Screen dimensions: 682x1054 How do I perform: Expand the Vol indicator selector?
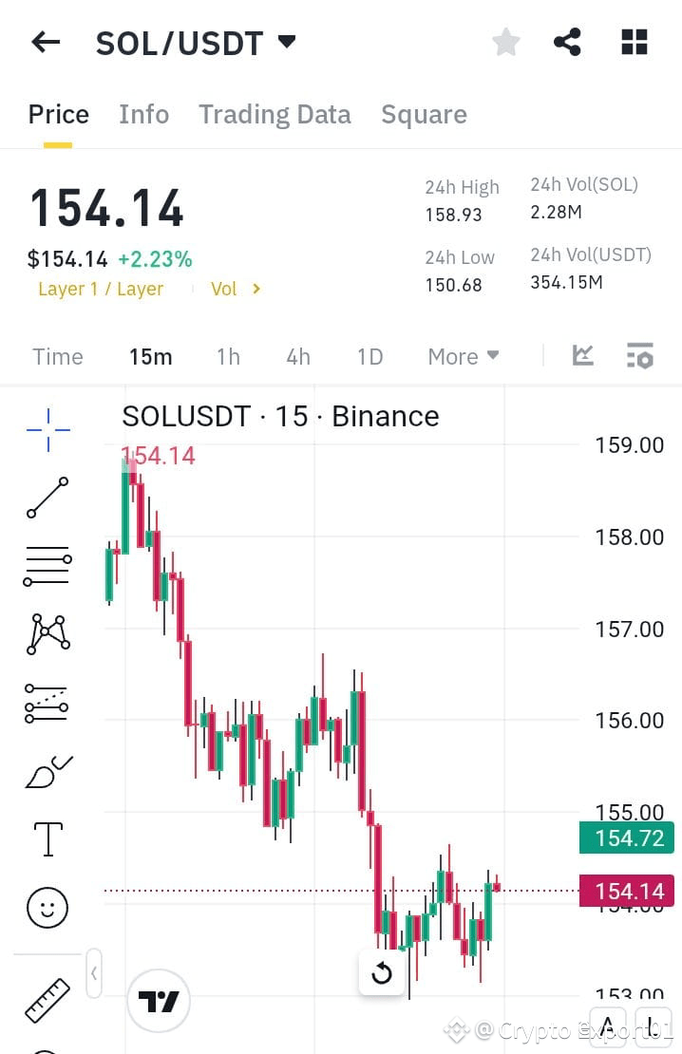click(235, 289)
